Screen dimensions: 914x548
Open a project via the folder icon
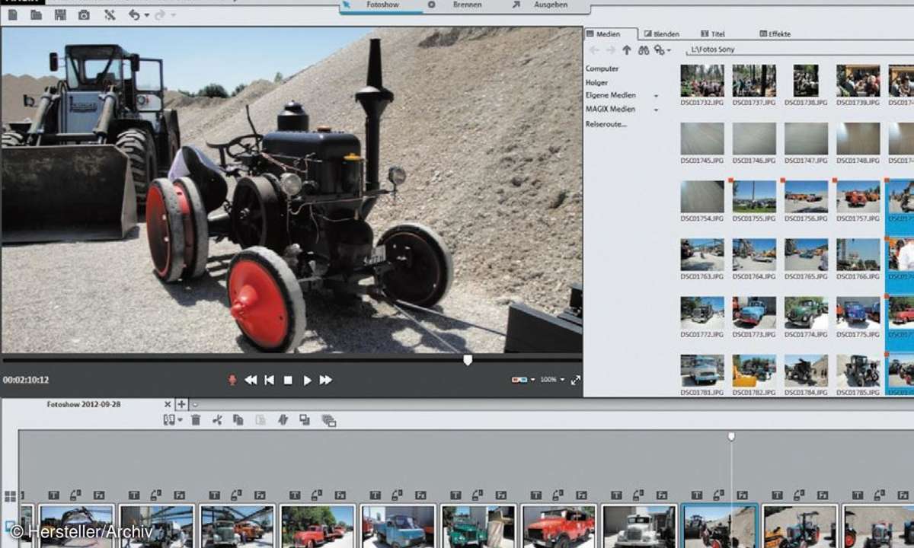(37, 14)
